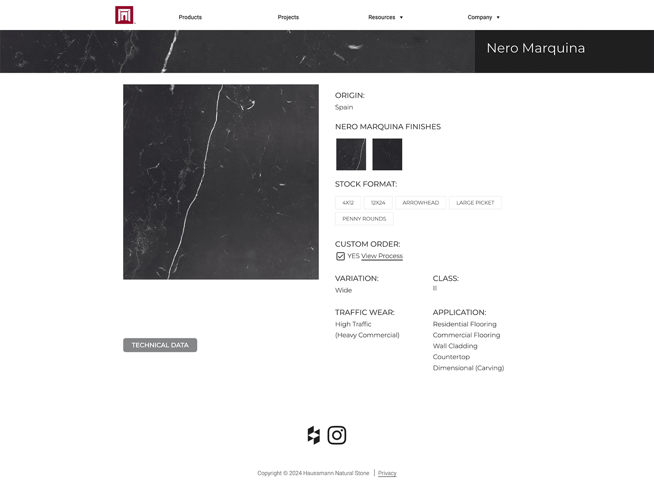Expand the Company dropdown arrow
This screenshot has height=484, width=654.
click(498, 18)
